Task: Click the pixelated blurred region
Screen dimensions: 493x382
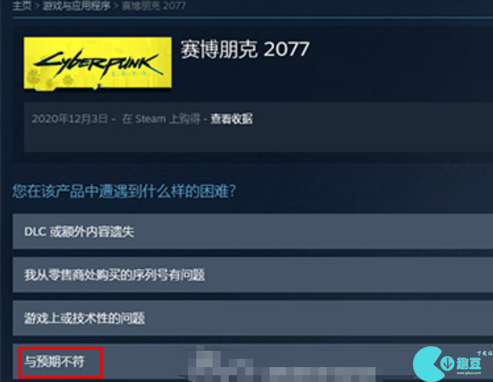Action: (x=280, y=364)
